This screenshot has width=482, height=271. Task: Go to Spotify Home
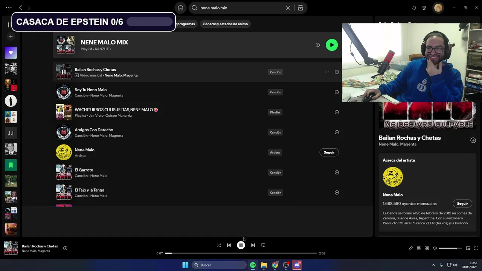[180, 8]
